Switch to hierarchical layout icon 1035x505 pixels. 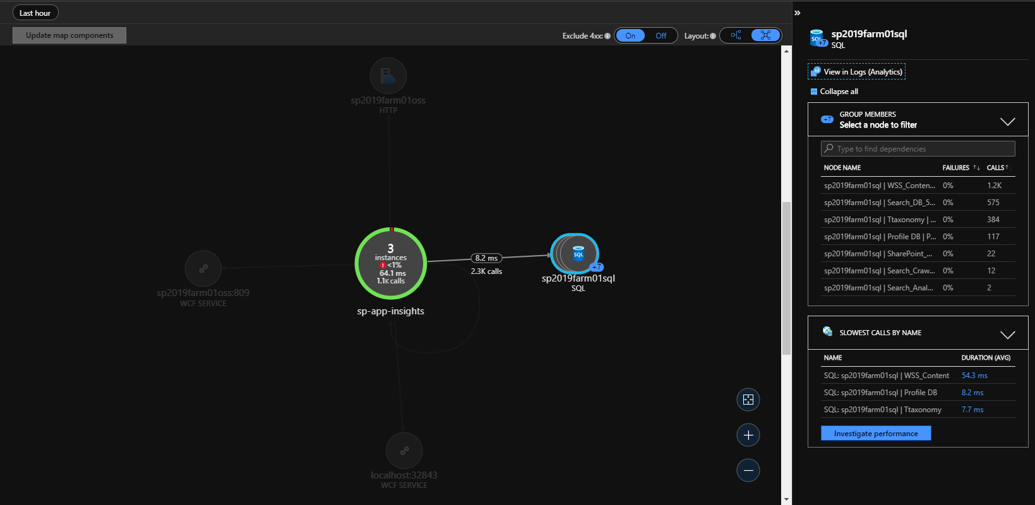(736, 35)
